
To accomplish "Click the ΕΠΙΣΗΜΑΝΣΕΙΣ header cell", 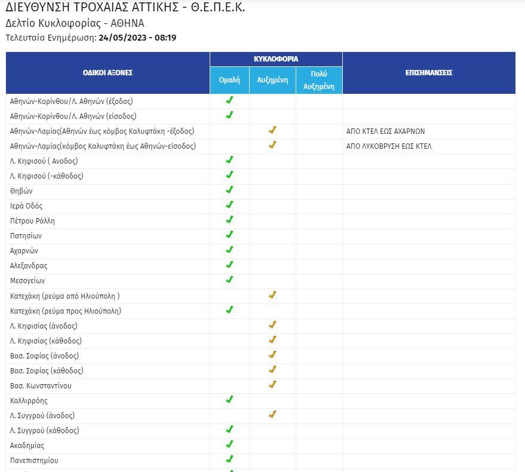I will 428,73.
